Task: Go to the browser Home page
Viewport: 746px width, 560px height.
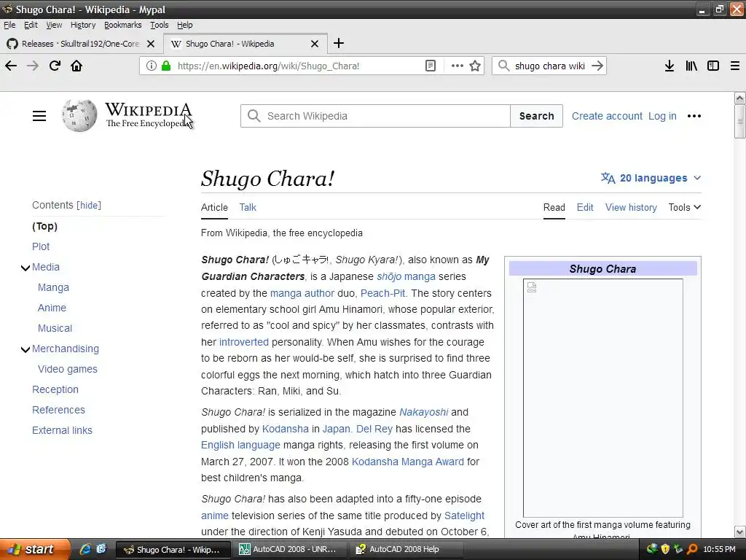Action: click(x=76, y=66)
